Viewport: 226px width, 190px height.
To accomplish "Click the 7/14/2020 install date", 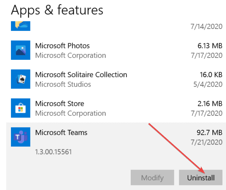I will [206, 26].
